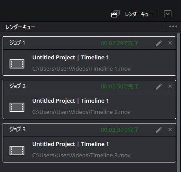
Task: Edit Job 2 with the pencil icon
Action: pyautogui.click(x=159, y=87)
